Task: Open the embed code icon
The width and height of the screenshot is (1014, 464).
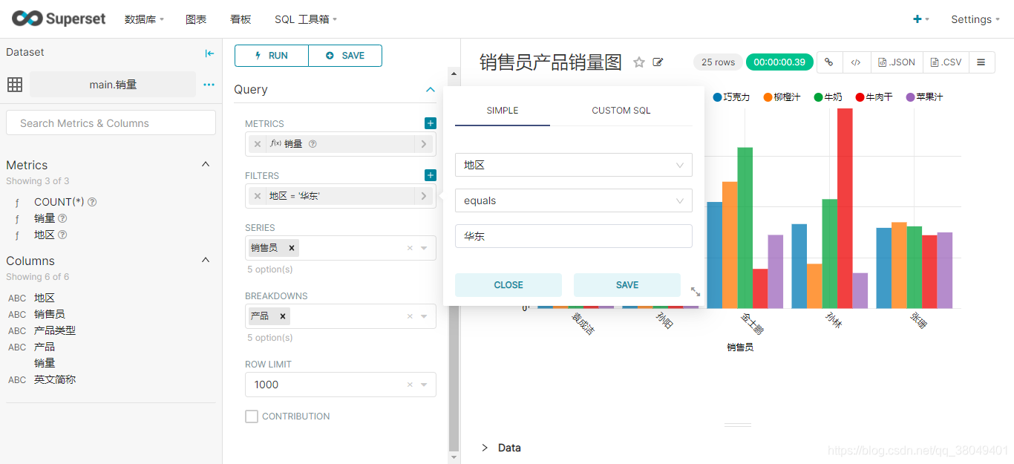Action: pos(855,62)
